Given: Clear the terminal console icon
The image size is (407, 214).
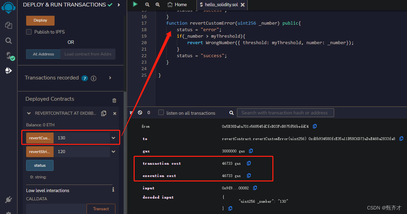Looking at the screenshot, I should click(x=140, y=113).
